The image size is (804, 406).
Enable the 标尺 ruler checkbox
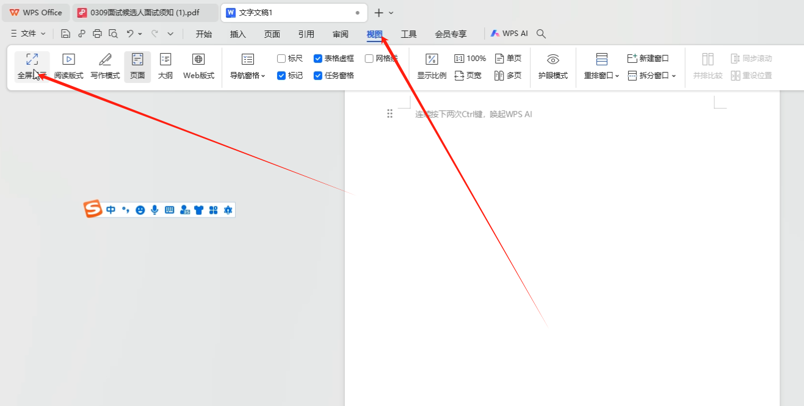coord(281,58)
